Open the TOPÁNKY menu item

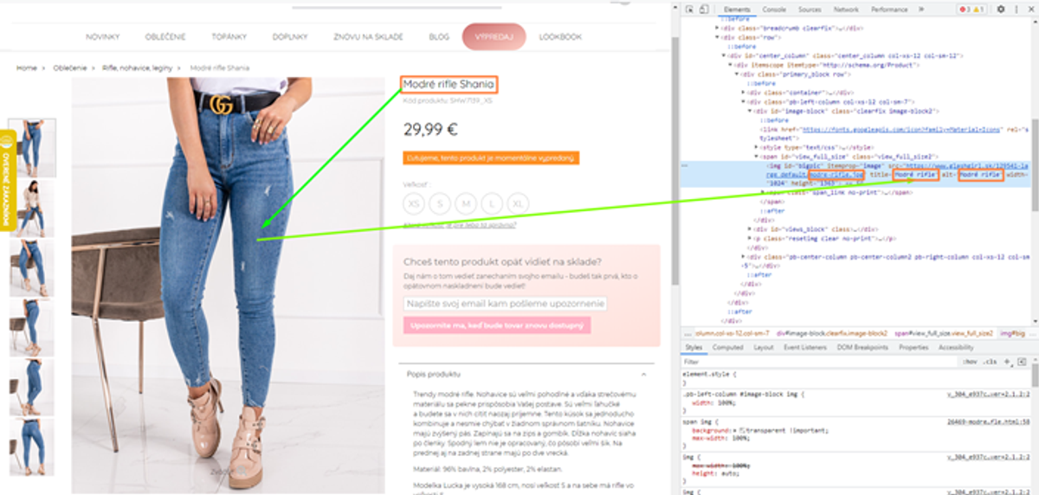[229, 37]
